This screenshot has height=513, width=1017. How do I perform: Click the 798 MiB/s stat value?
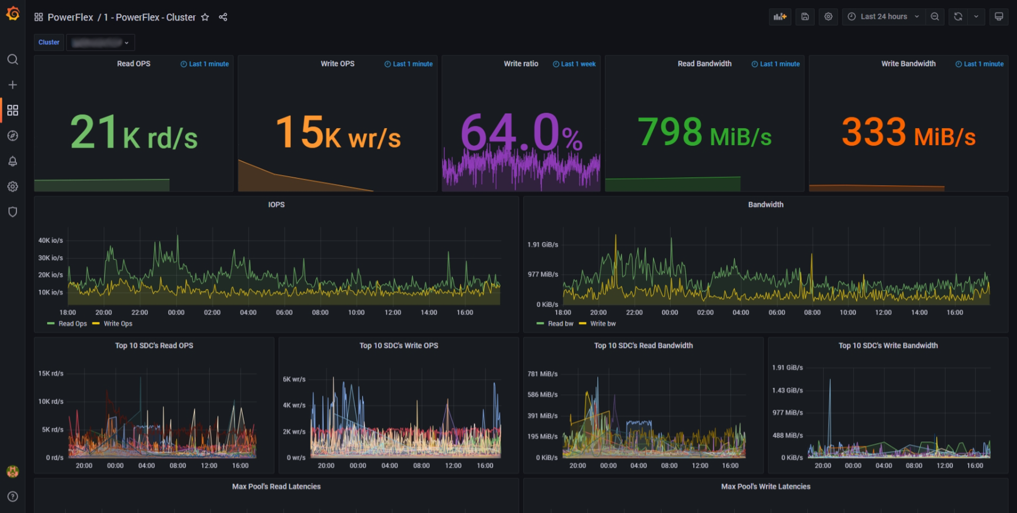click(704, 132)
